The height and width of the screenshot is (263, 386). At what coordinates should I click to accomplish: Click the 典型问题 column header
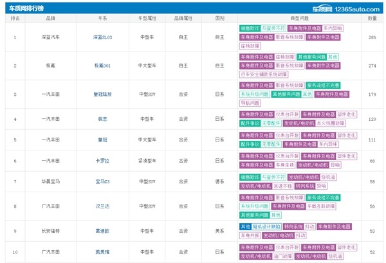299,18
